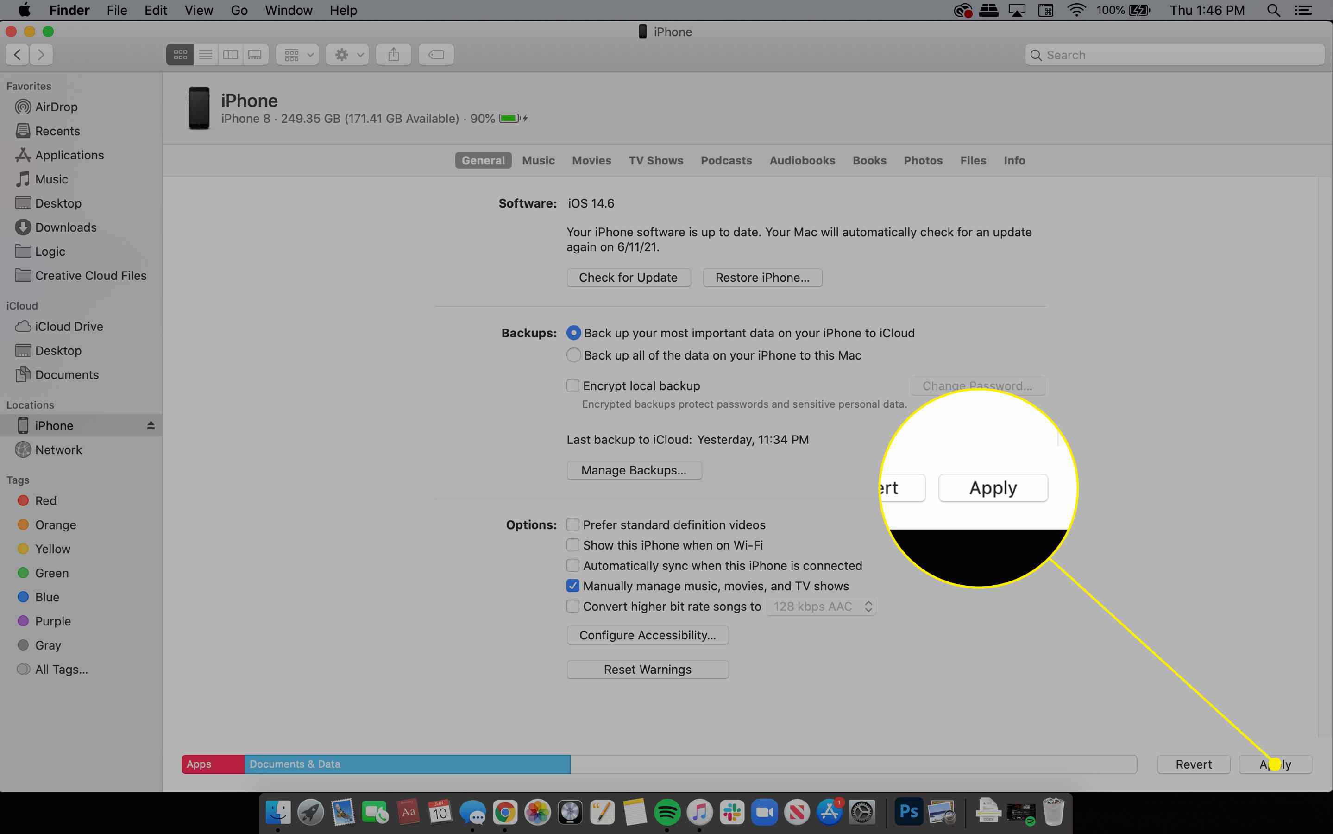
Task: Click the forward navigation arrow
Action: pyautogui.click(x=41, y=55)
